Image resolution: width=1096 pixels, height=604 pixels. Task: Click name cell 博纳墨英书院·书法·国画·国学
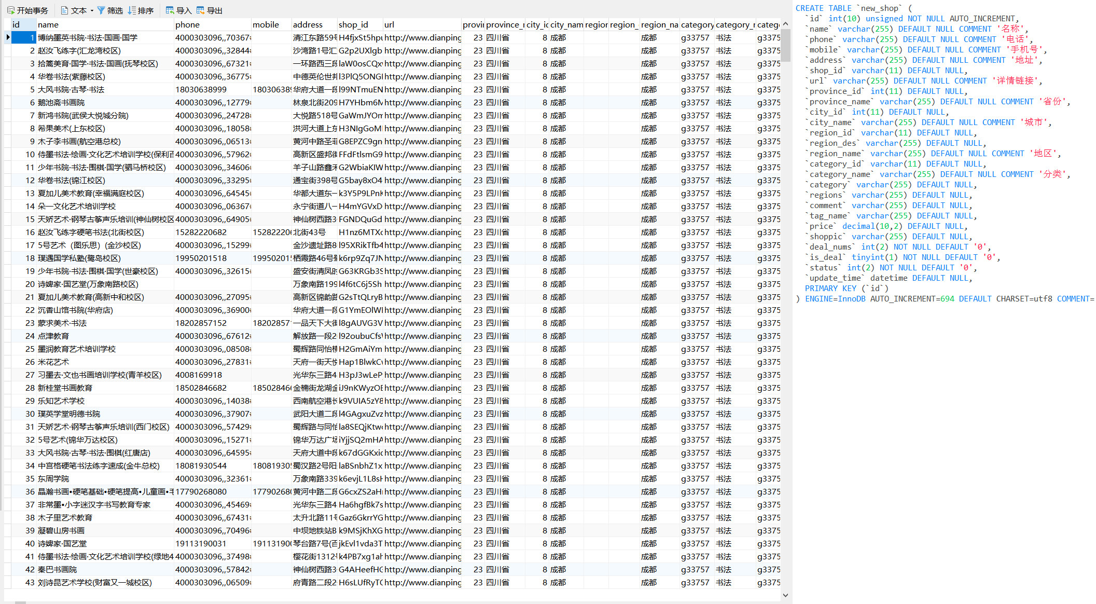(x=105, y=37)
